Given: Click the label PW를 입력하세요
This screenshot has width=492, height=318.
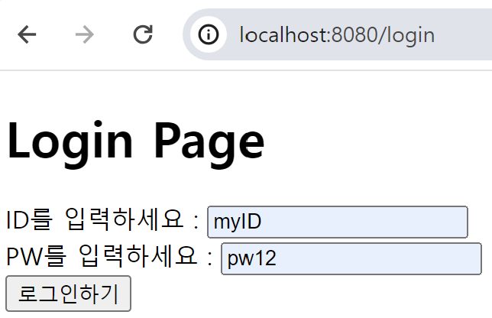Looking at the screenshot, I should [x=109, y=256].
